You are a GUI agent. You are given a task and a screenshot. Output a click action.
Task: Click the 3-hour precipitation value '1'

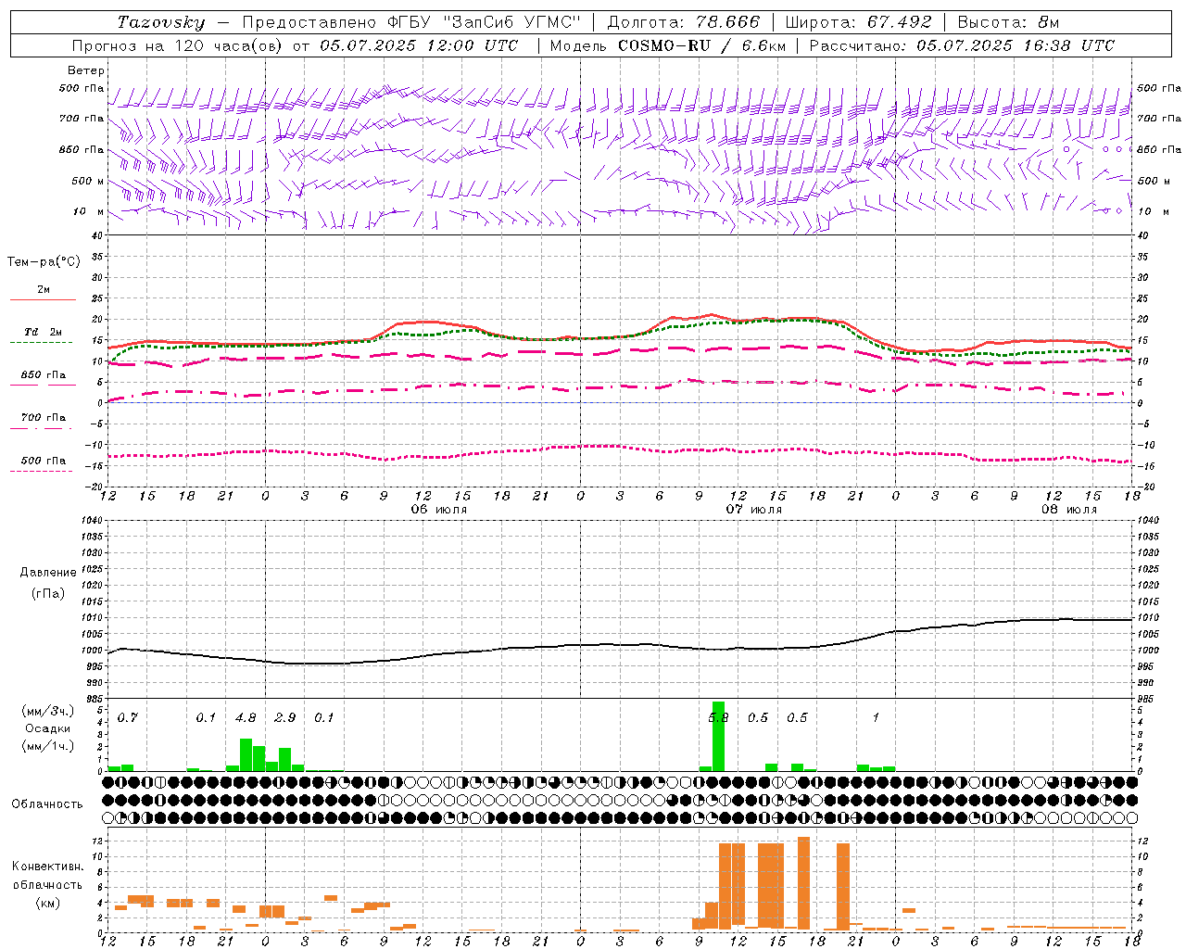[x=876, y=717]
